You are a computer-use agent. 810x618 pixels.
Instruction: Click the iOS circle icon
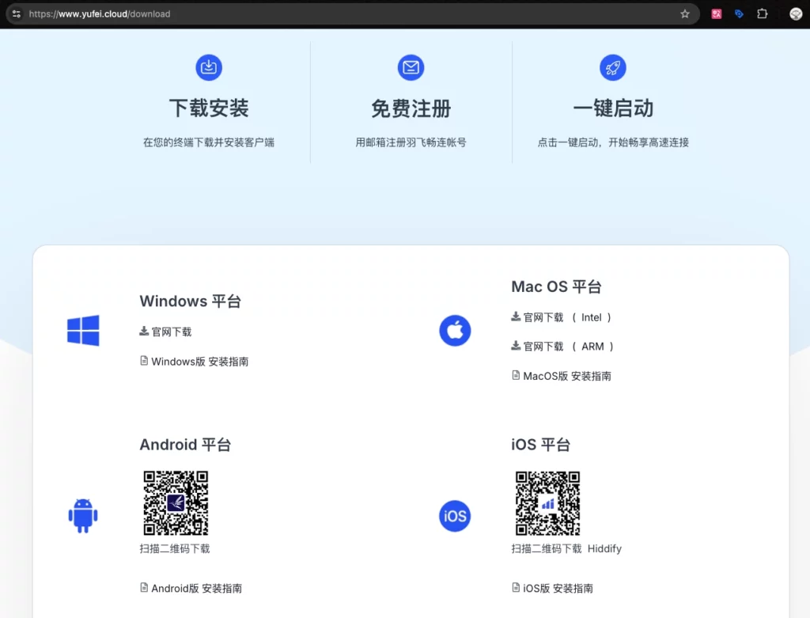point(455,516)
